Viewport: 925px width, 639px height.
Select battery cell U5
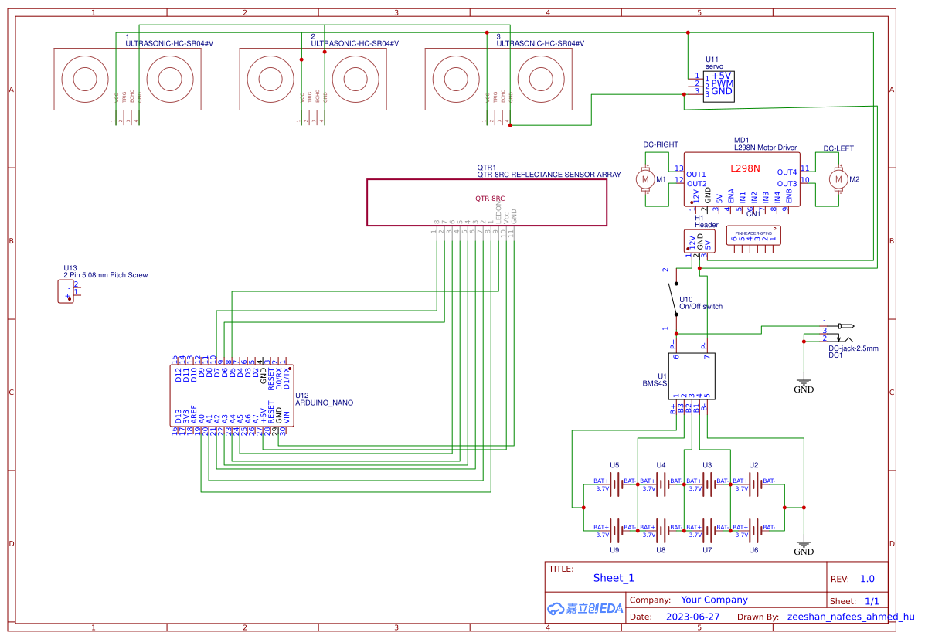[x=614, y=484]
